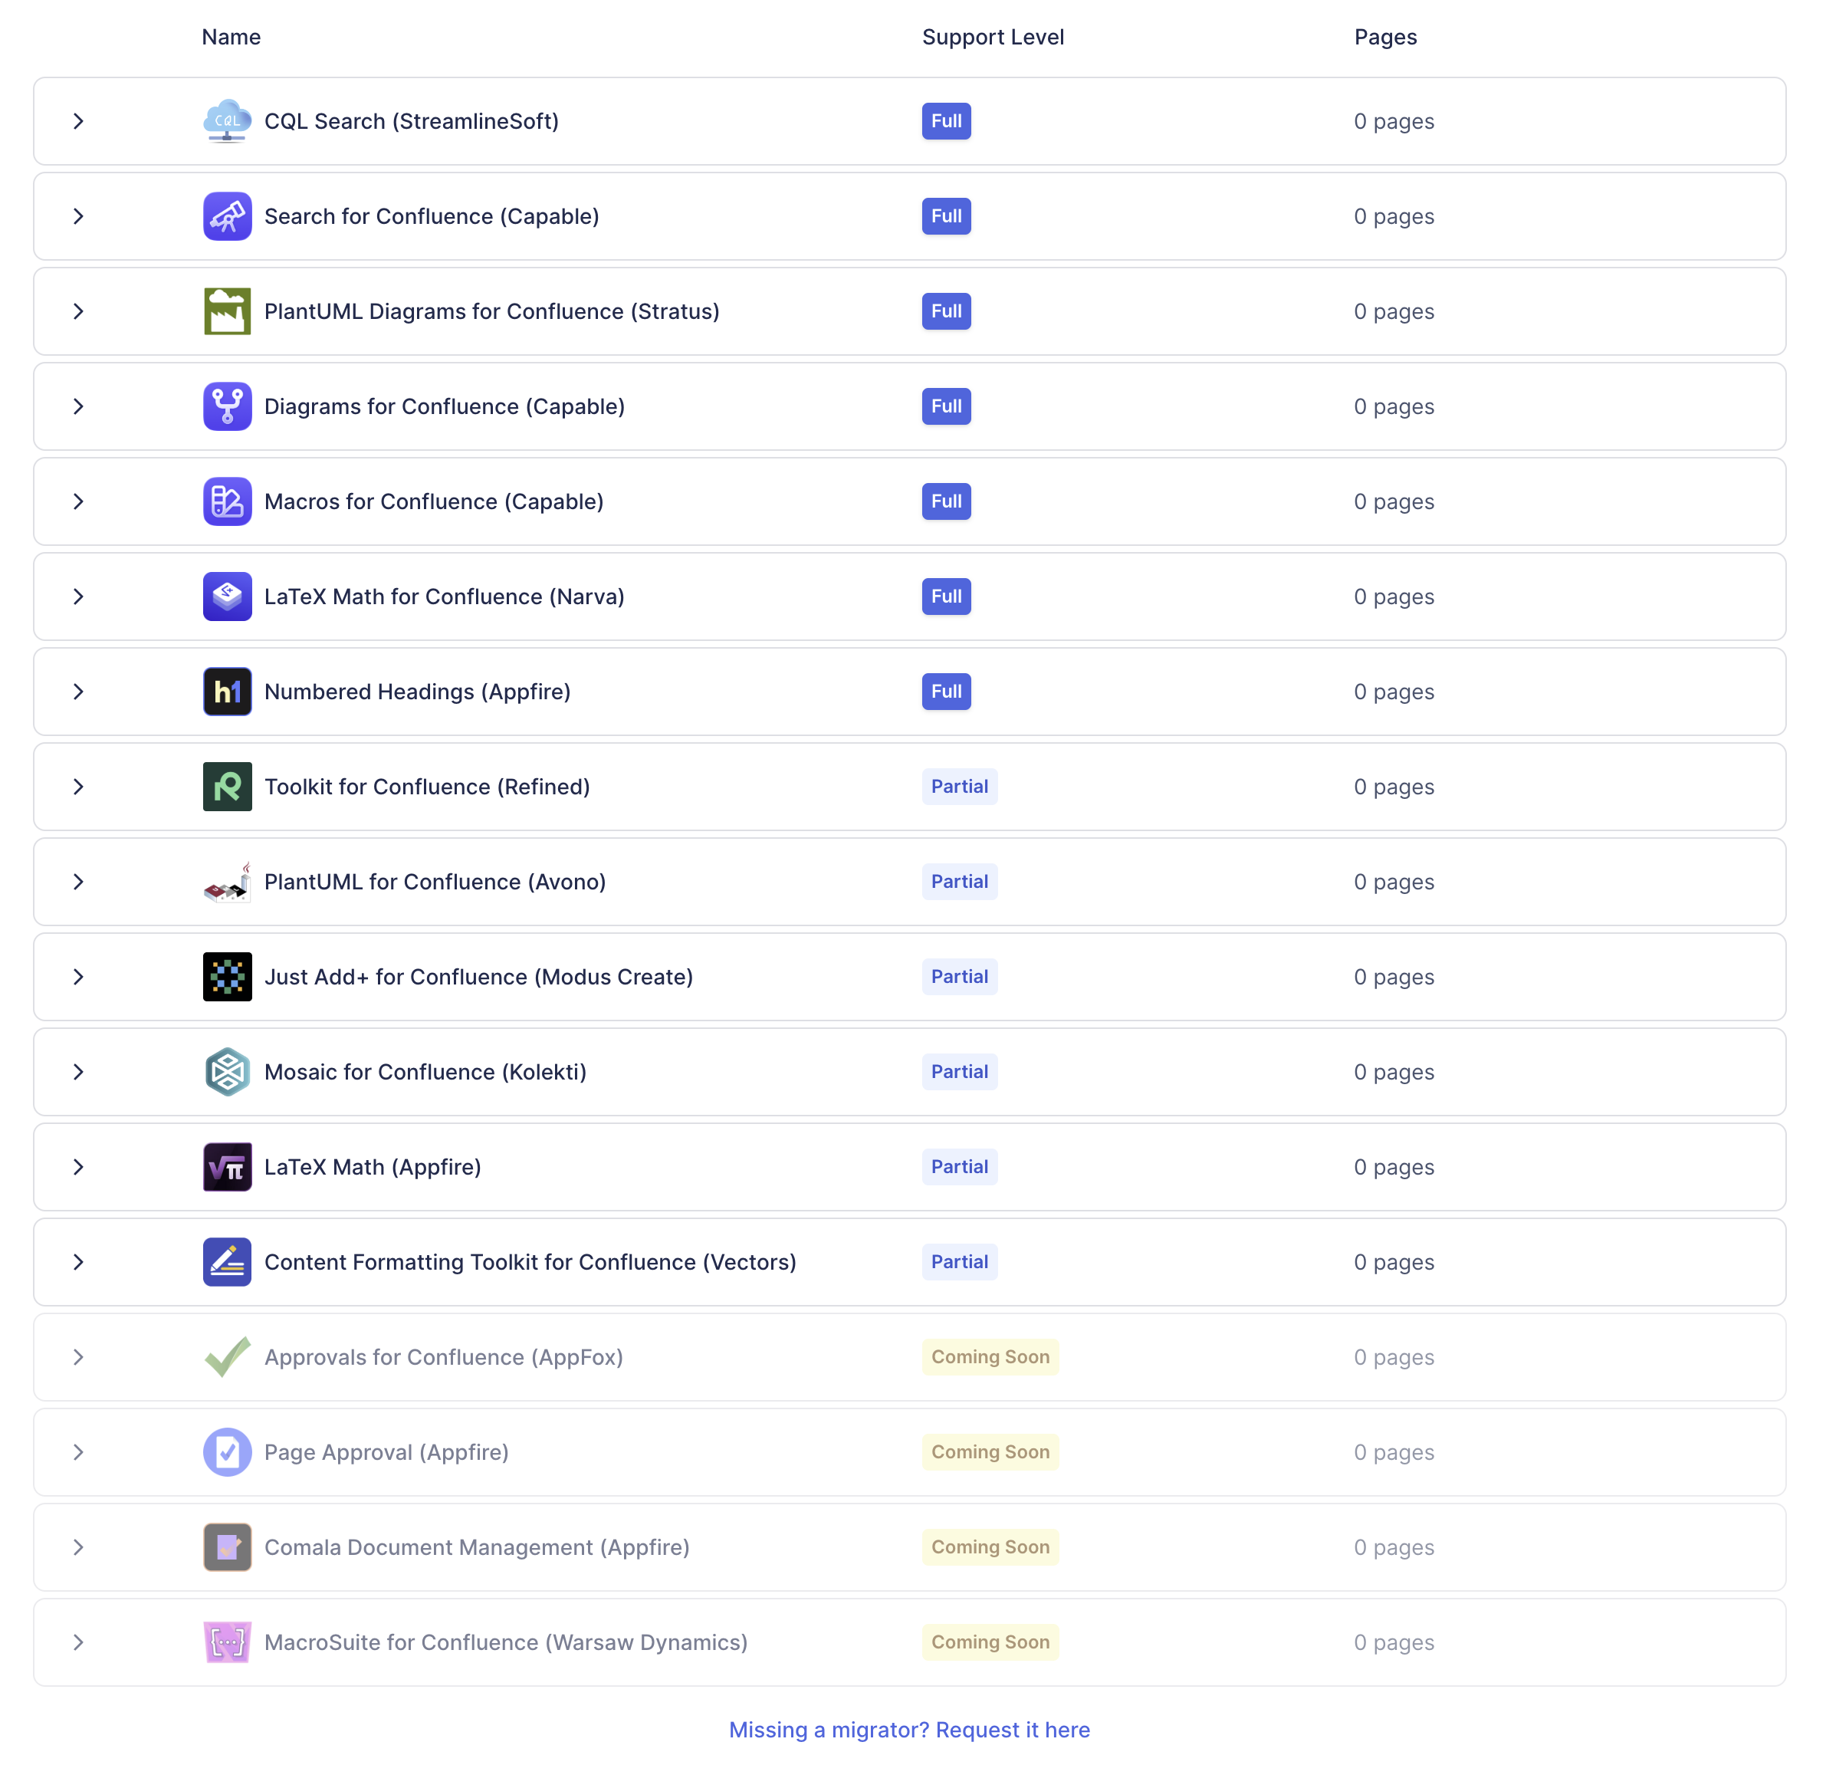Image resolution: width=1826 pixels, height=1765 pixels.
Task: Click the Toolkit for Confluence Refined icon
Action: [x=228, y=787]
